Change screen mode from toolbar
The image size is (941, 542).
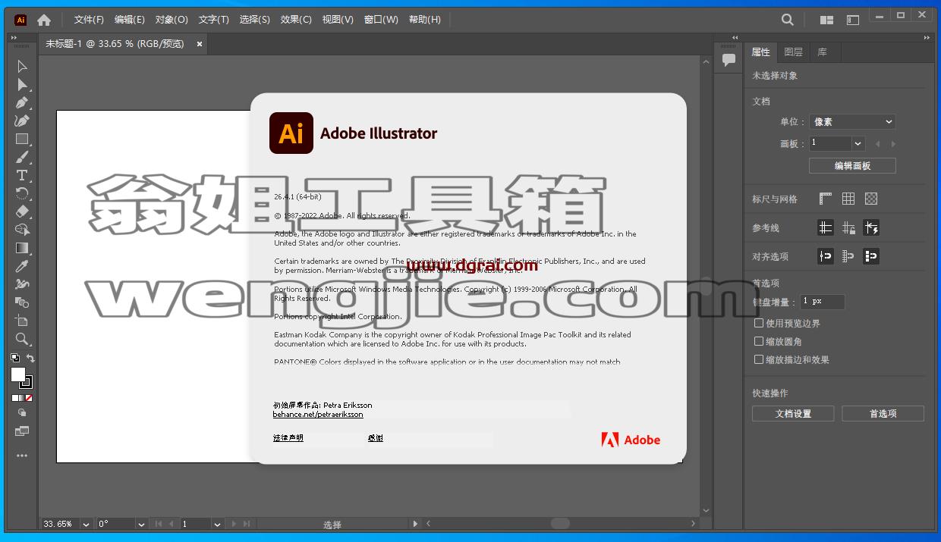pyautogui.click(x=22, y=431)
